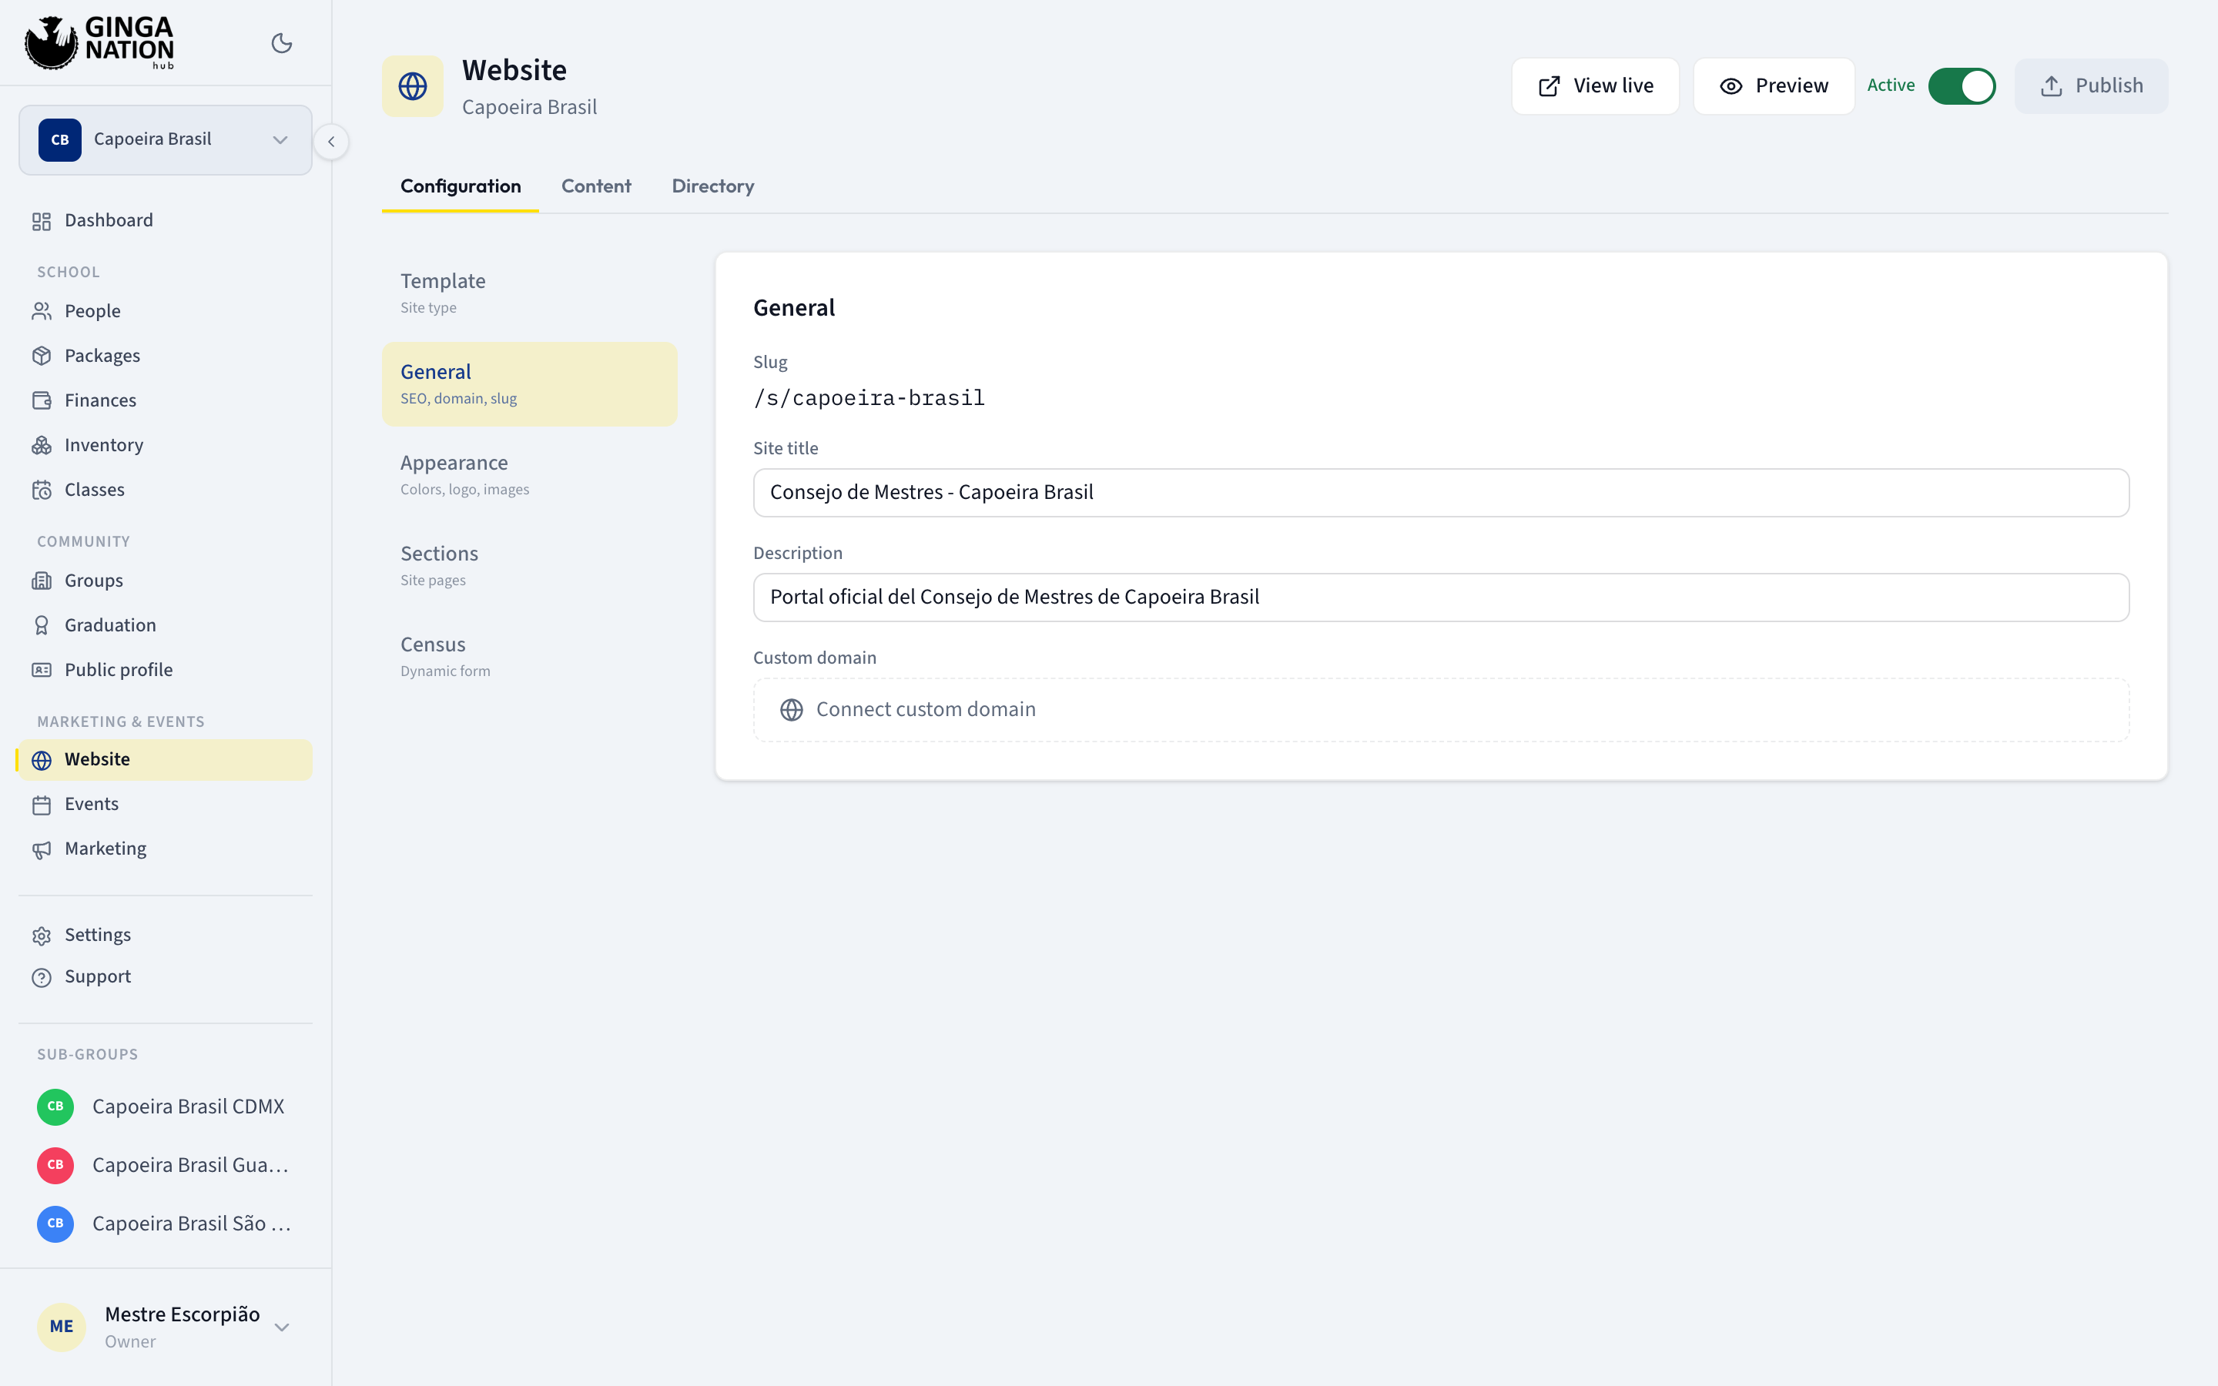
Task: Open Dashboard from sidebar icon
Action: coord(42,221)
